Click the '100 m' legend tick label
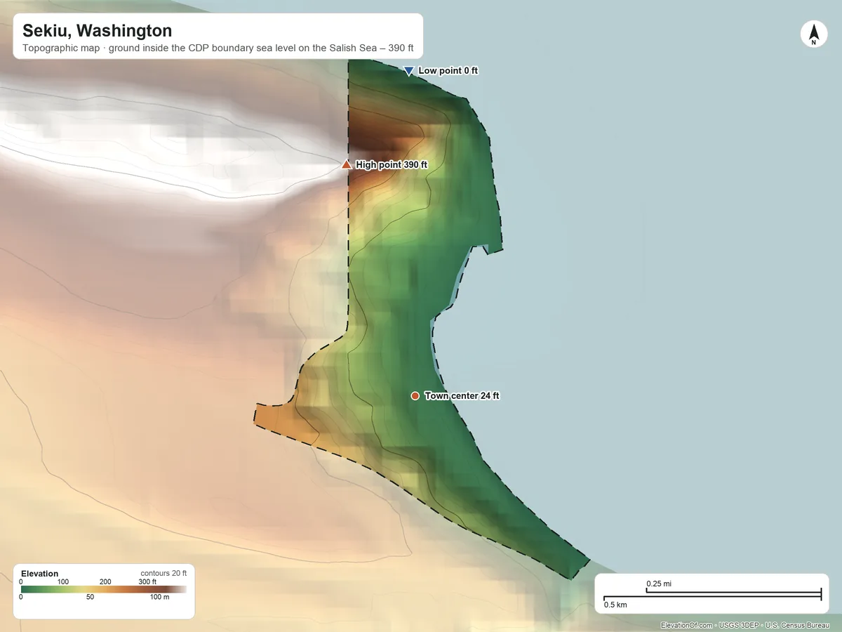The height and width of the screenshot is (632, 842). pos(160,597)
